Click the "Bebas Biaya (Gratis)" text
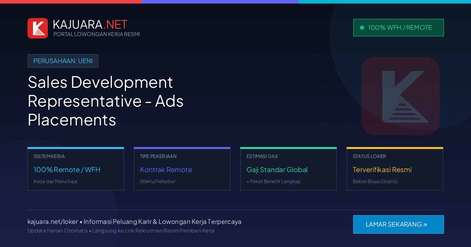The width and height of the screenshot is (471, 247). click(375, 182)
